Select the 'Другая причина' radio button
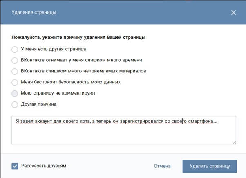Screen dimensions: 246x178 point(15,104)
